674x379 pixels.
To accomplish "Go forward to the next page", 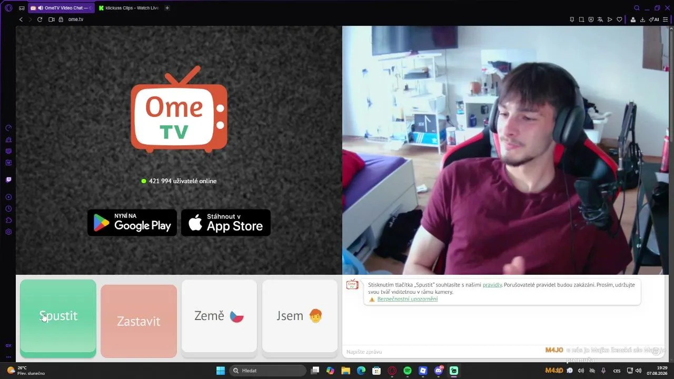I will (x=30, y=19).
